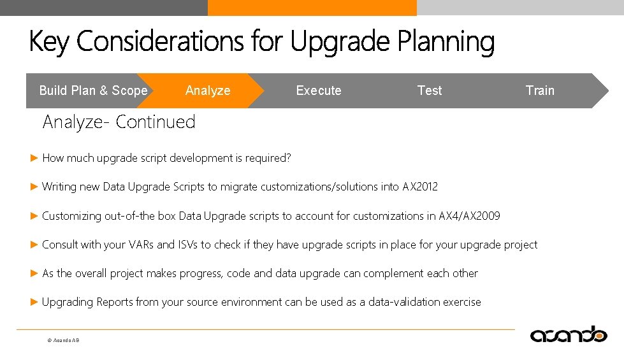Click bullet arrow before 'Customizing out-of-the box'

pos(34,216)
